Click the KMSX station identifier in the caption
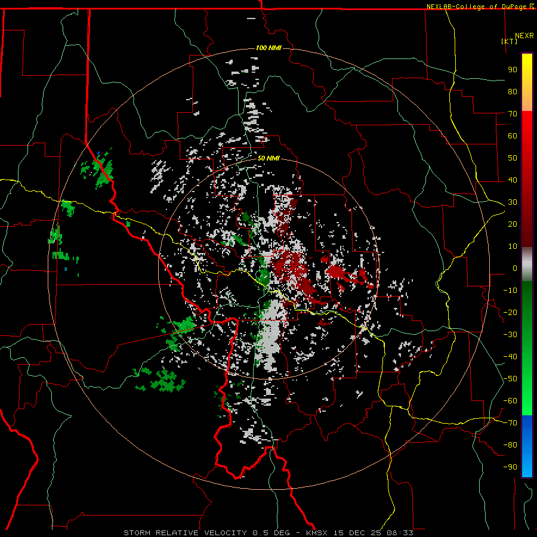This screenshot has height=537, width=537. (x=317, y=533)
